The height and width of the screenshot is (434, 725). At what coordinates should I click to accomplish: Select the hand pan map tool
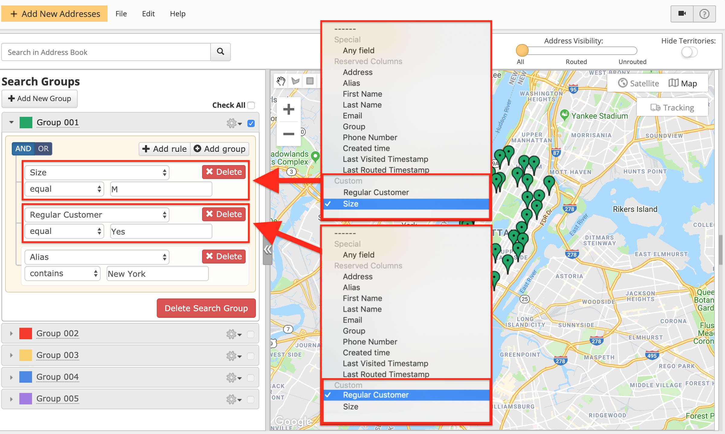(x=281, y=81)
